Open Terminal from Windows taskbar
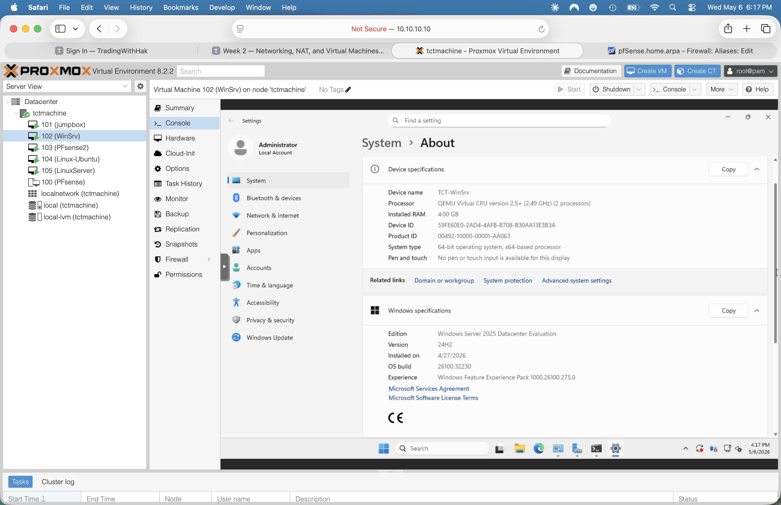The height and width of the screenshot is (505, 781). [596, 448]
